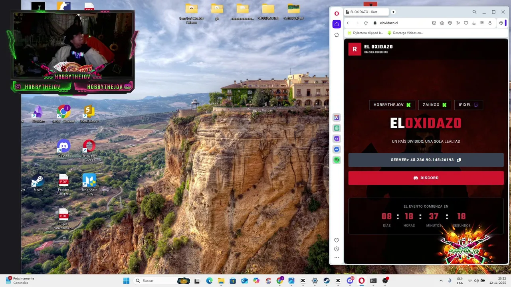Select the gh desktop folder

(x=217, y=12)
